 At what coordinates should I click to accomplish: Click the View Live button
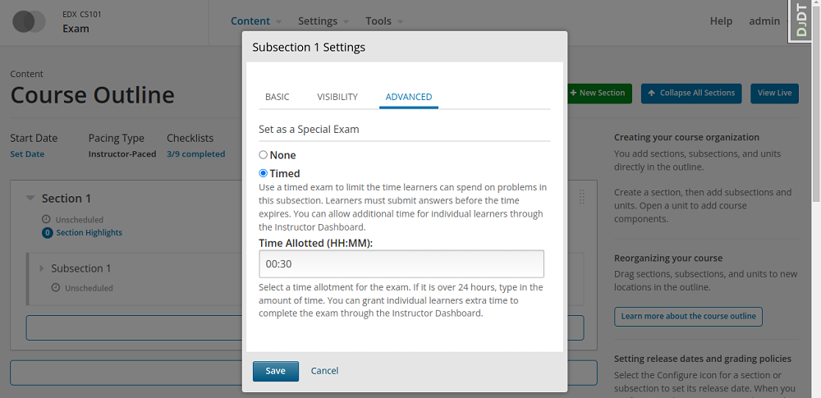774,94
